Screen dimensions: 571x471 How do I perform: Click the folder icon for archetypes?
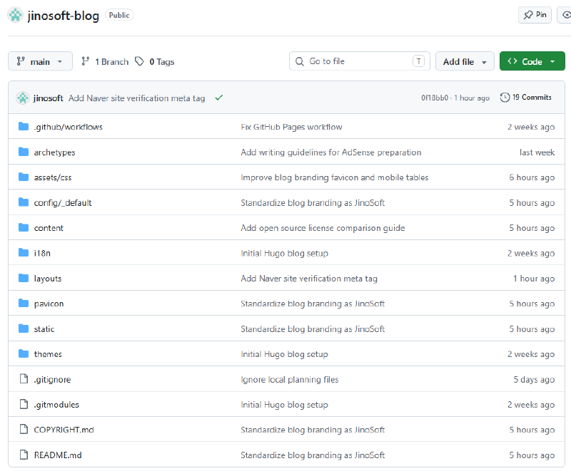coord(24,152)
